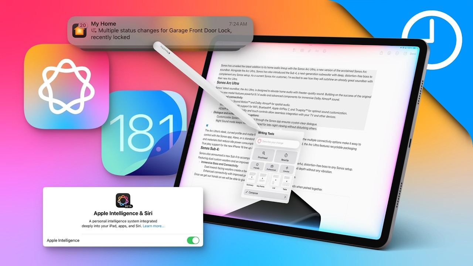Click the clock logo in corner
The width and height of the screenshot is (473, 266).
coord(432,40)
